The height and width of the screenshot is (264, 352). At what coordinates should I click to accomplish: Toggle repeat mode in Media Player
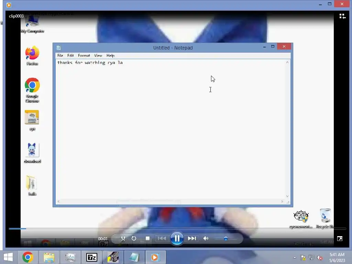coord(134,239)
